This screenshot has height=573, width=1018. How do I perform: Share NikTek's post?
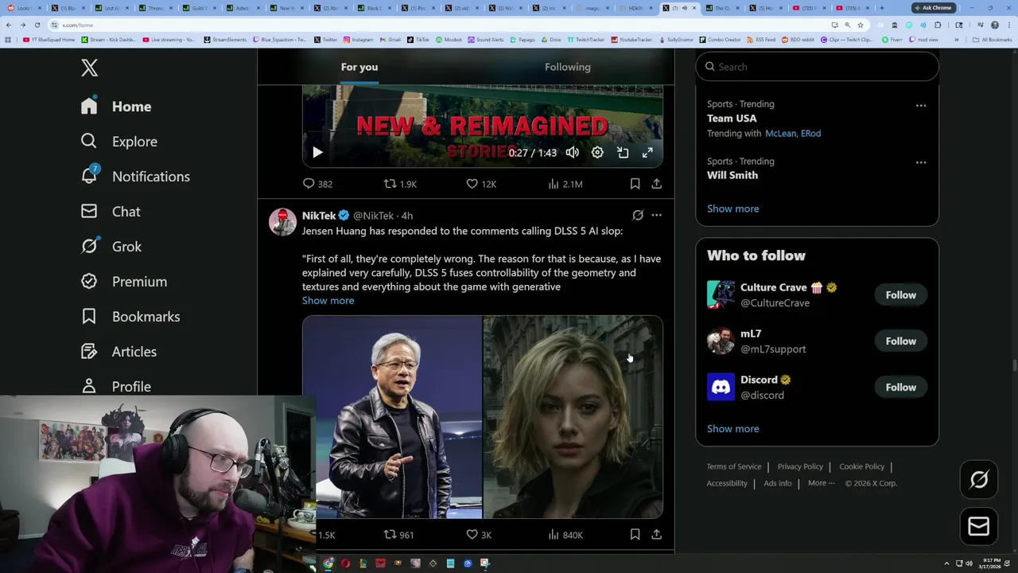pos(656,535)
